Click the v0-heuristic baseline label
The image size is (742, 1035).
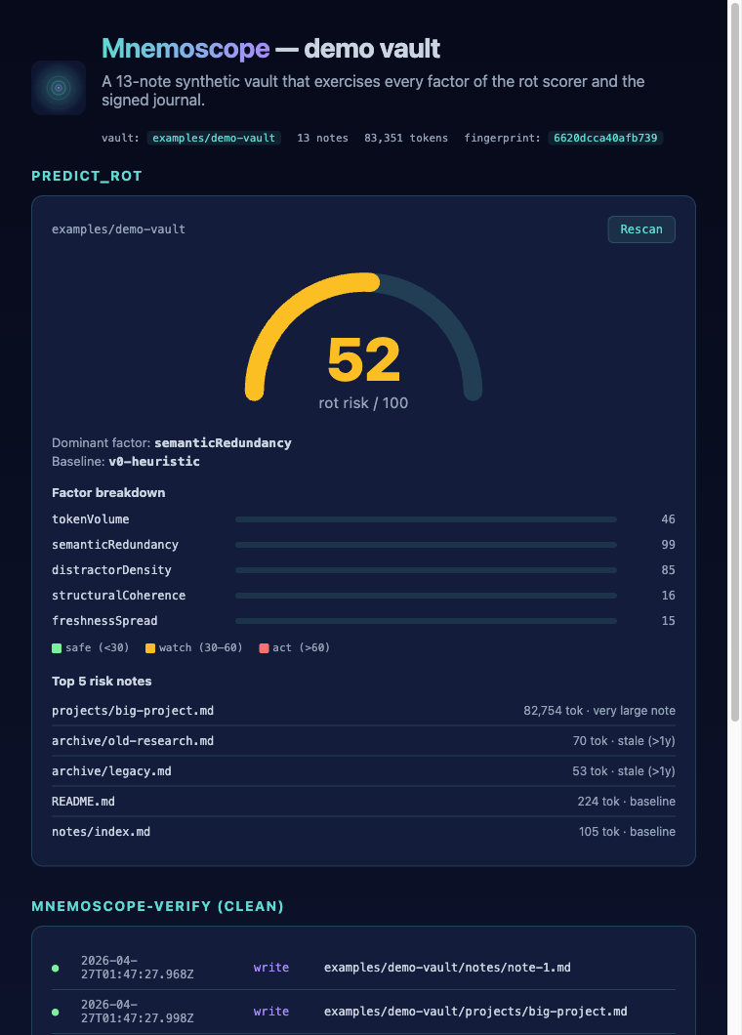click(154, 462)
